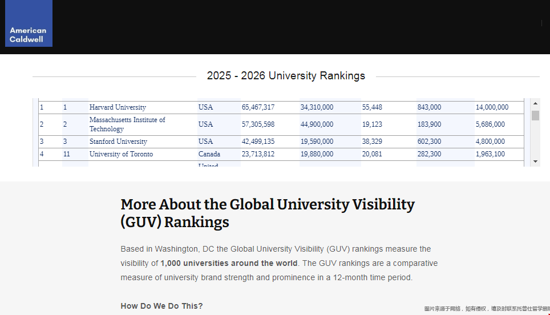Click the More About GUV Rankings heading

(x=268, y=213)
